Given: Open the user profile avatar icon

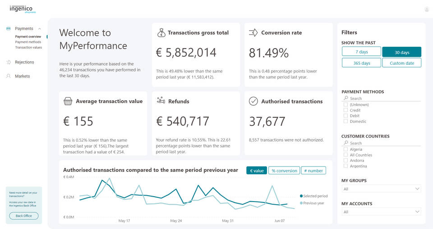Looking at the screenshot, I should (x=427, y=9).
